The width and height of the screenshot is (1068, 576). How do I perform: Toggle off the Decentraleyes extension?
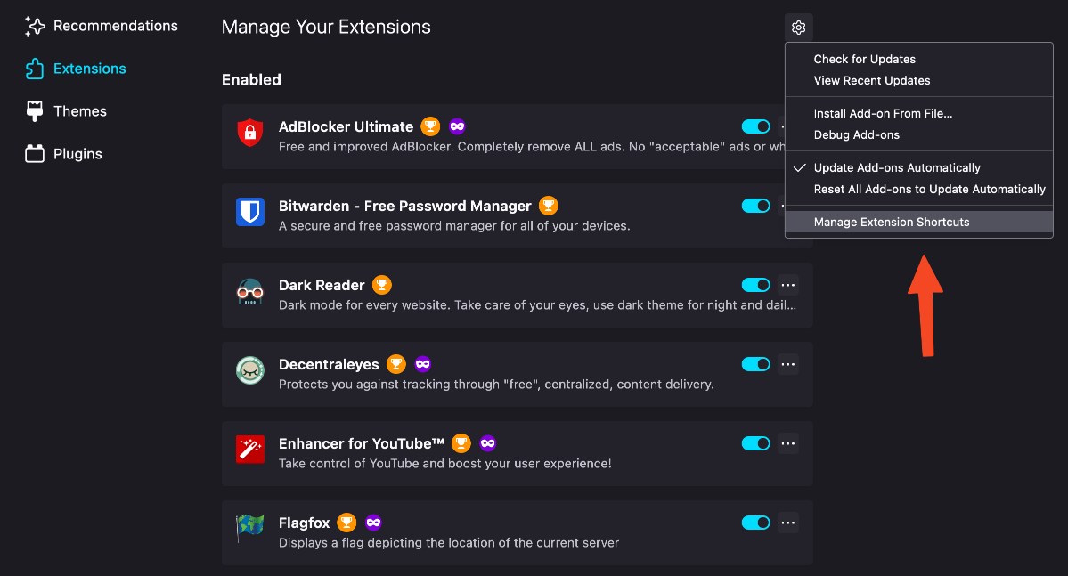tap(755, 364)
